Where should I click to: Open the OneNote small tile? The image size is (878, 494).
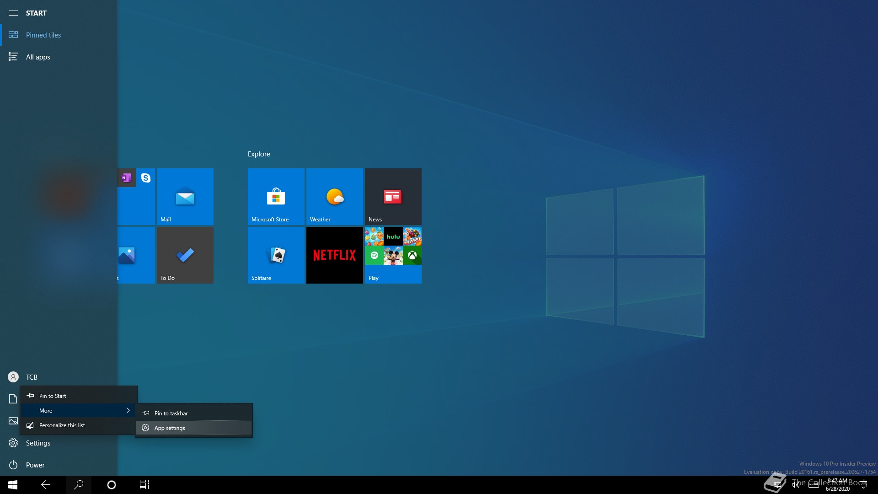127,178
